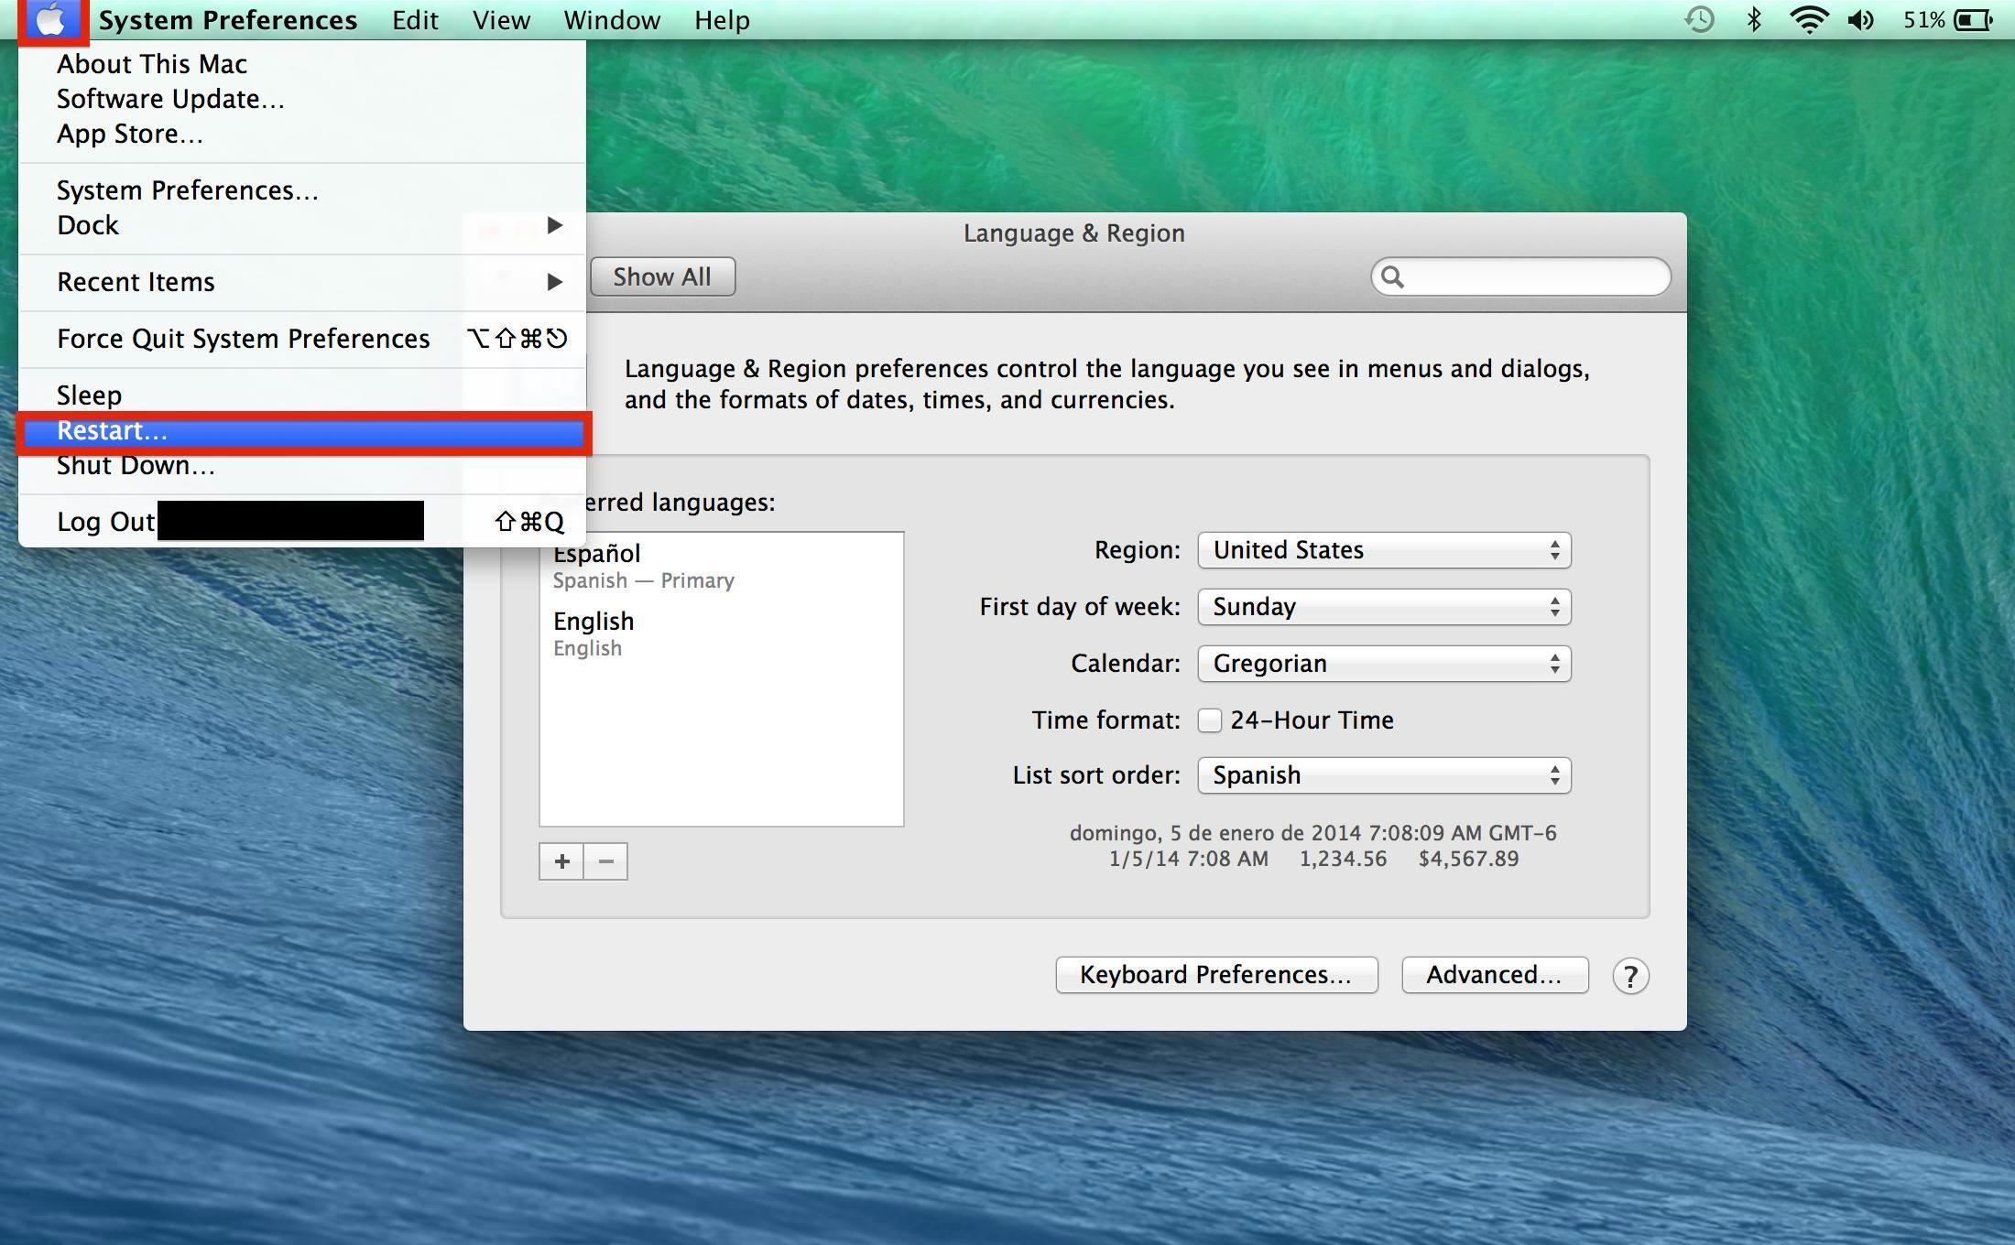Open the First day of week dropdown
This screenshot has height=1245, width=2015.
point(1380,606)
